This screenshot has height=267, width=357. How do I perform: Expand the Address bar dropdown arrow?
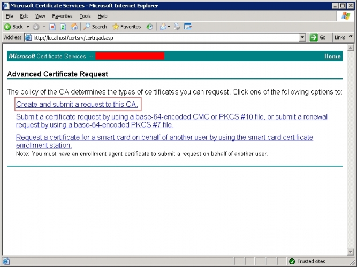point(302,37)
